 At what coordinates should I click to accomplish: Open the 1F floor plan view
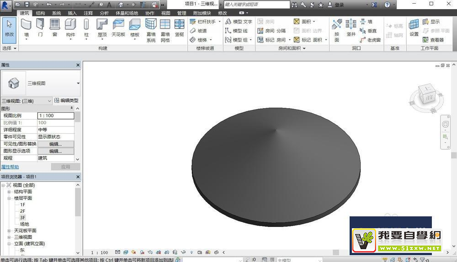(x=23, y=204)
